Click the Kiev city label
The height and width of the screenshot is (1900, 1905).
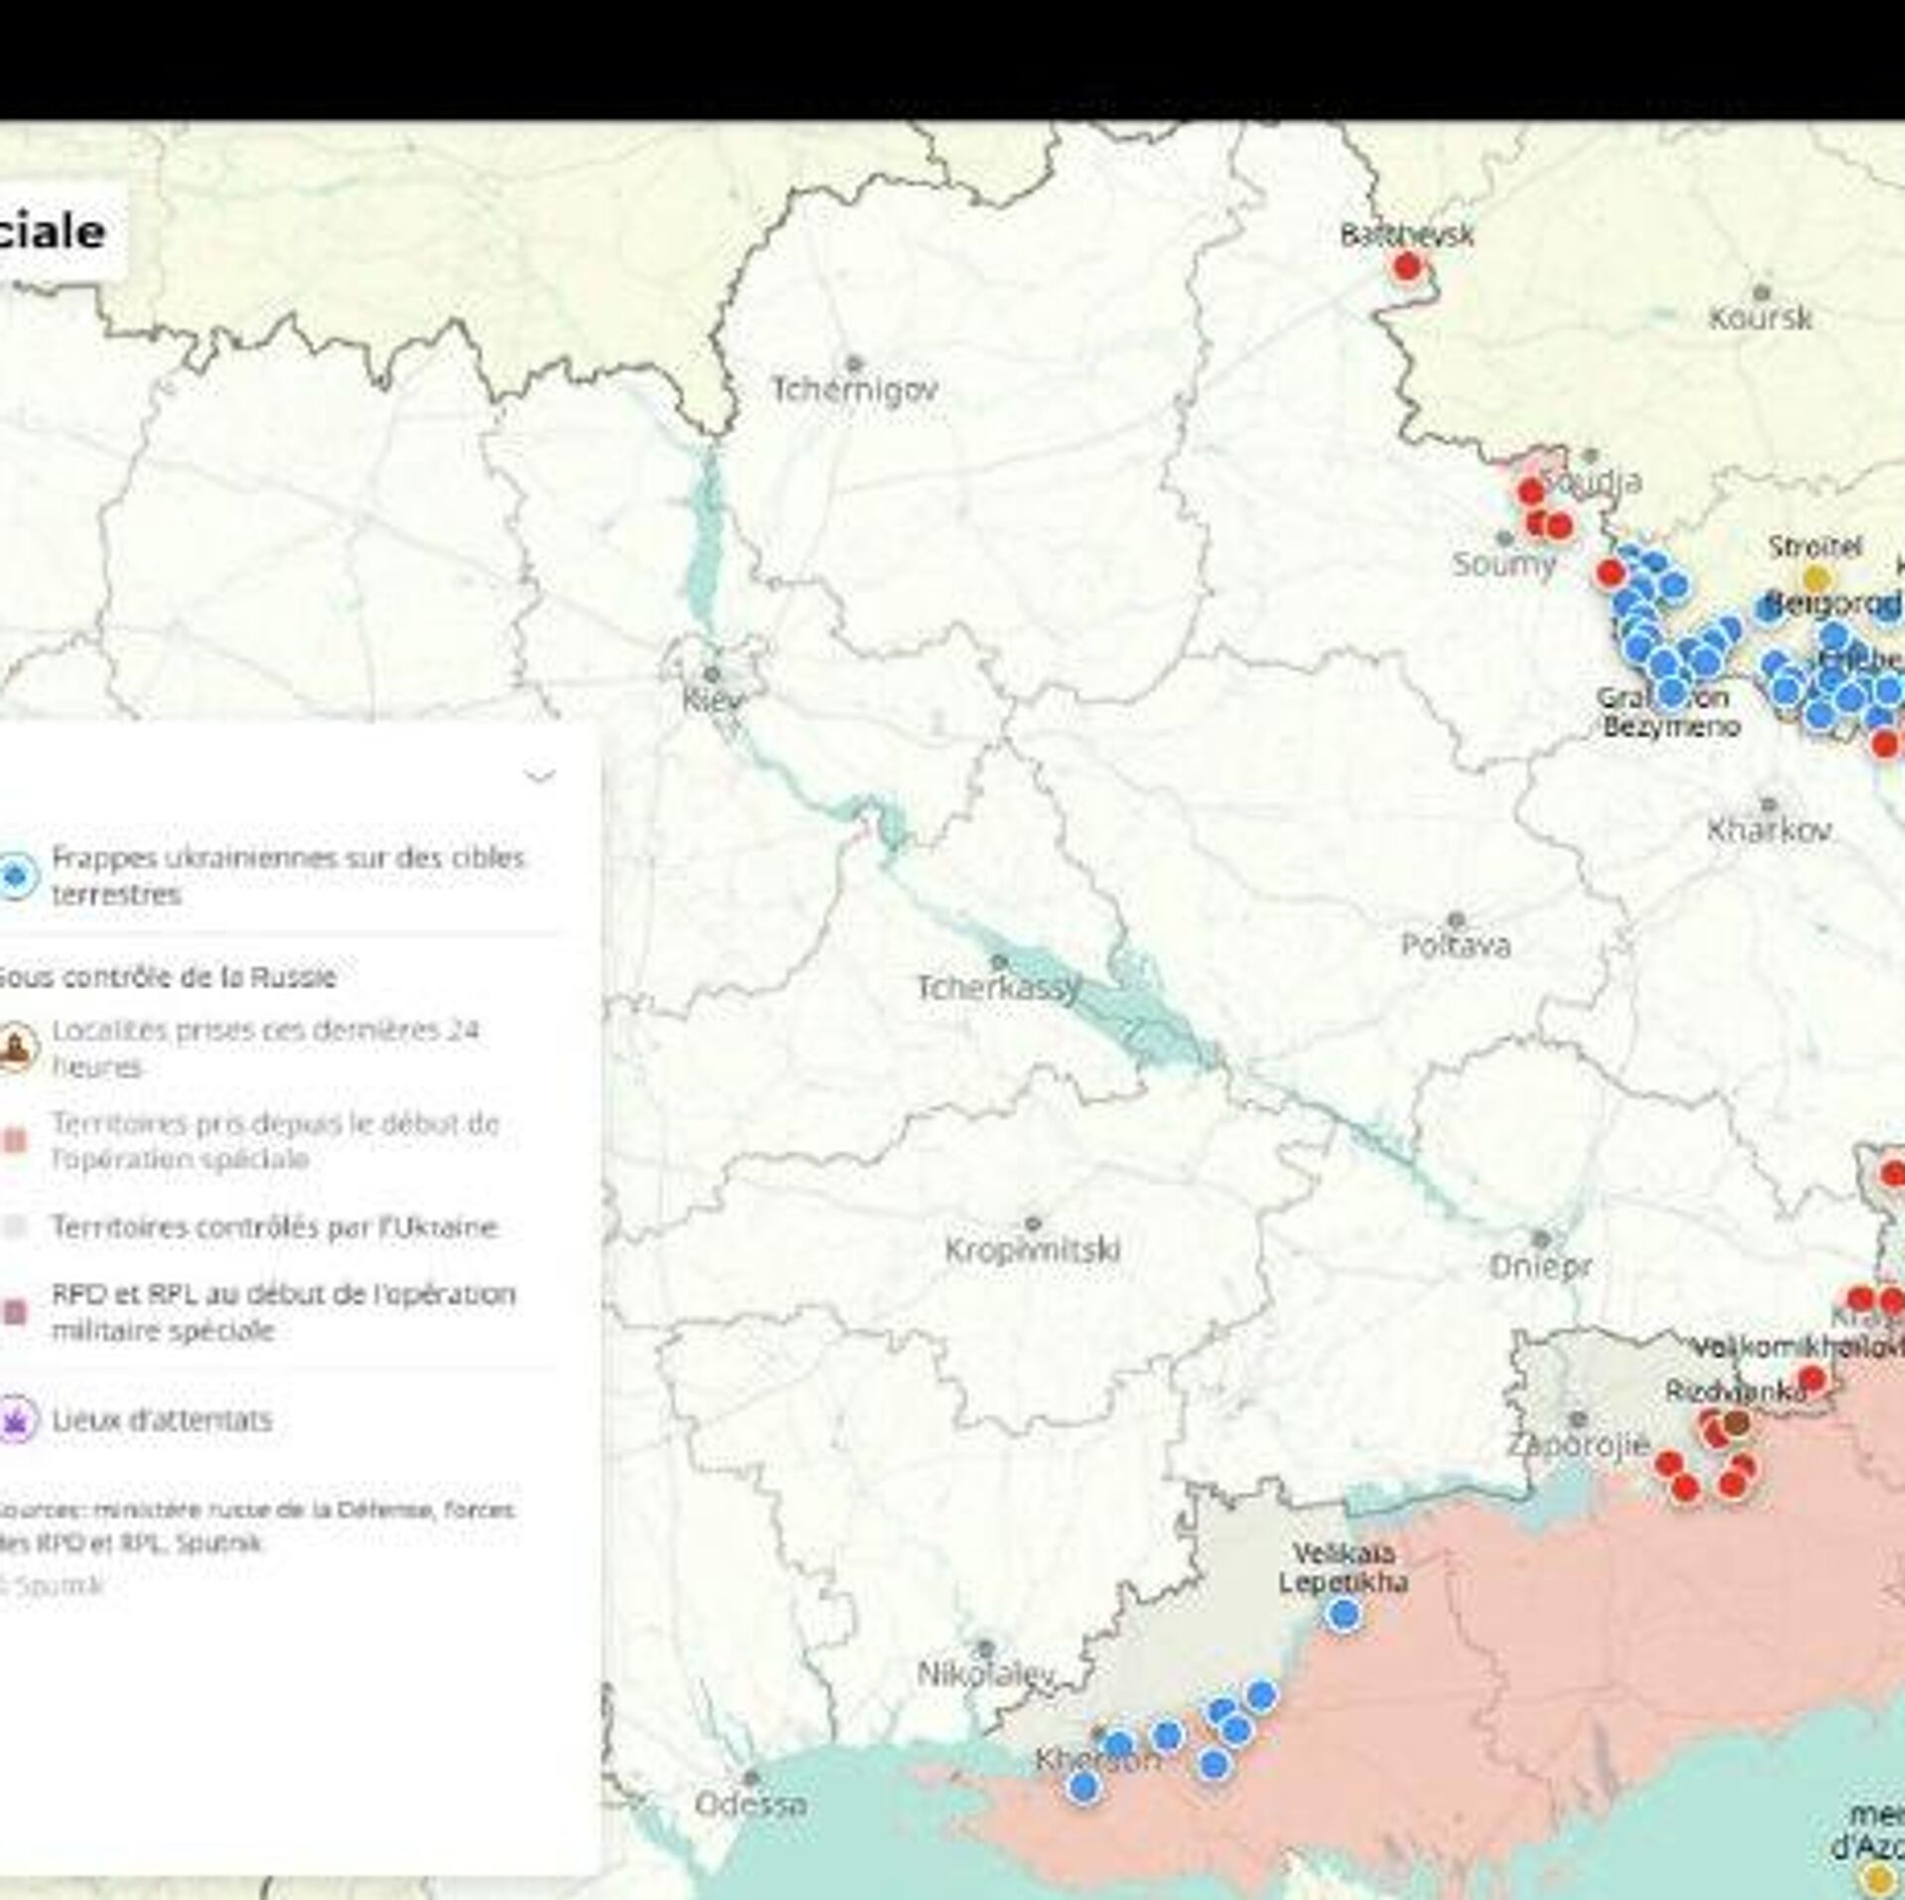[x=711, y=700]
